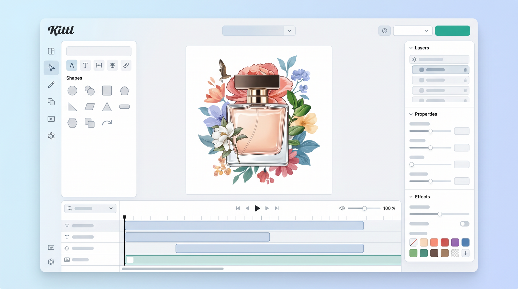Step forward one frame
The height and width of the screenshot is (289, 518).
click(267, 208)
